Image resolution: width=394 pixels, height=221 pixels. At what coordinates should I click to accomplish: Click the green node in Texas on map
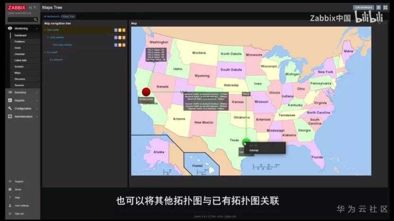[x=246, y=142]
